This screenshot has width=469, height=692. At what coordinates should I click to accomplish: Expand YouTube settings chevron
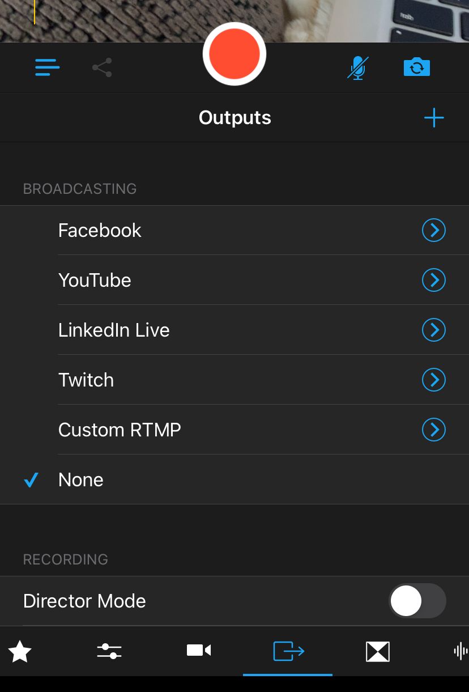tap(434, 280)
